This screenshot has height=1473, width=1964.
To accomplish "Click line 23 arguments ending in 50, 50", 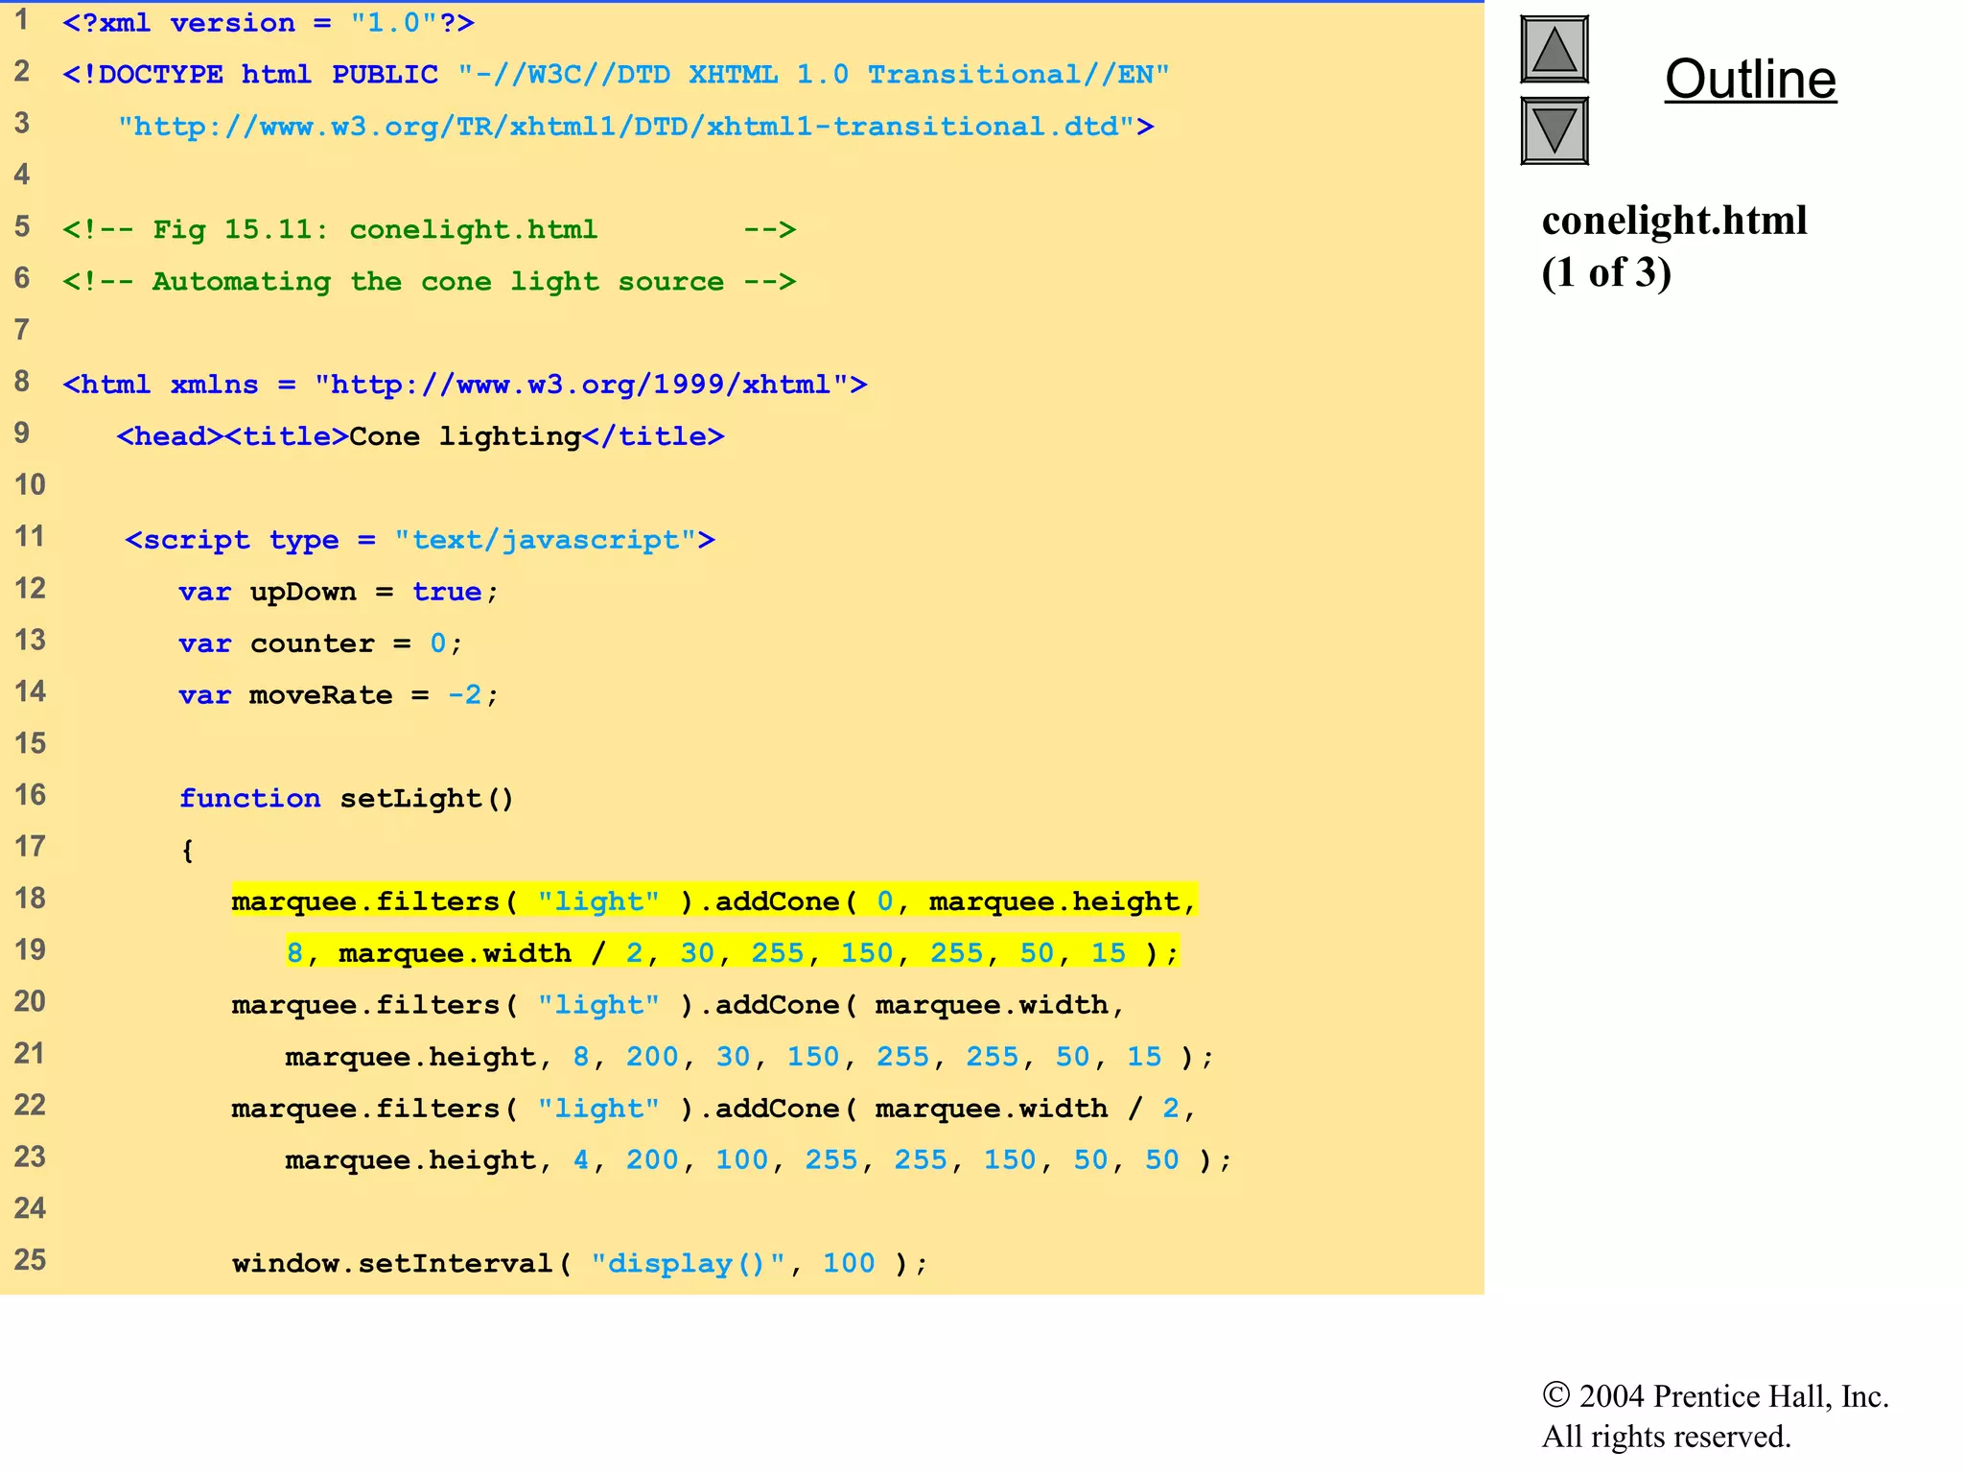I will point(759,1160).
